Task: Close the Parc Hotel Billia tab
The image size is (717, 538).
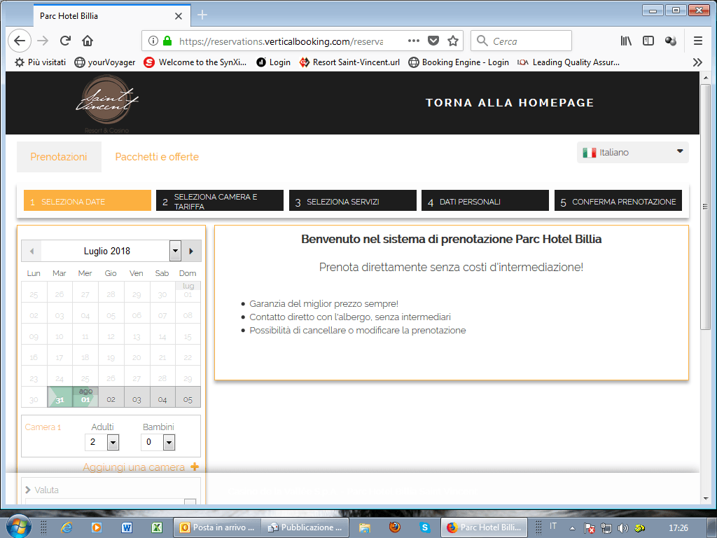Action: click(179, 16)
